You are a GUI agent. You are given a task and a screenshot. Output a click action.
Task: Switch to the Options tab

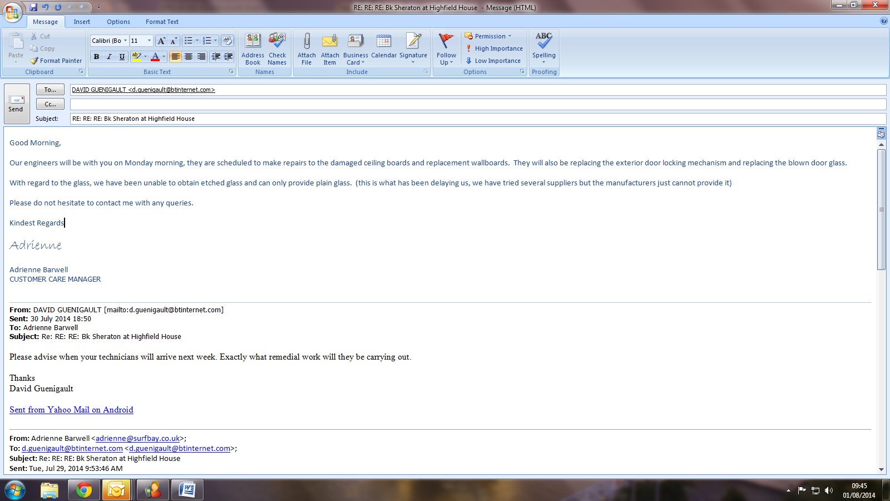coord(118,22)
